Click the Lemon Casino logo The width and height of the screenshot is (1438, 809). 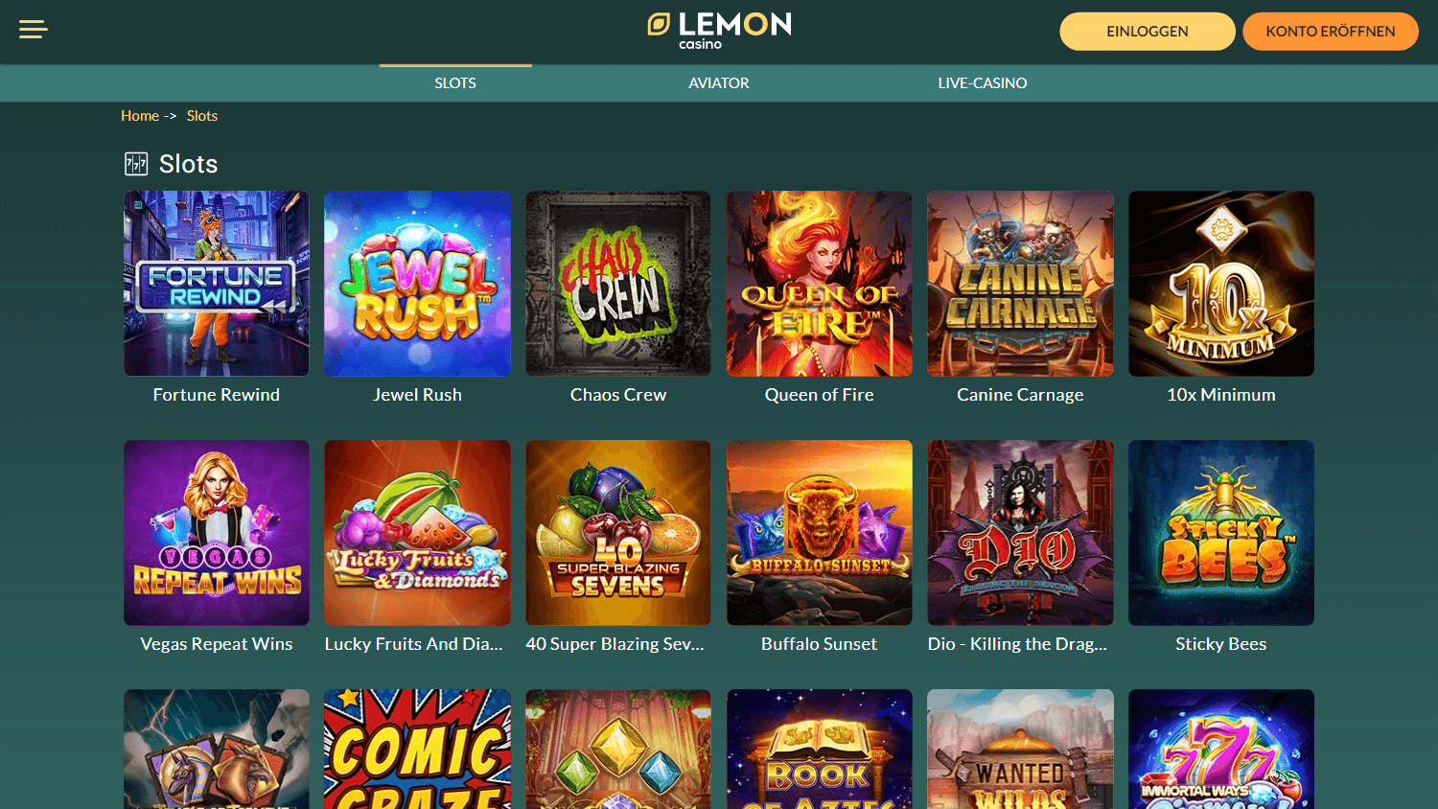(719, 31)
